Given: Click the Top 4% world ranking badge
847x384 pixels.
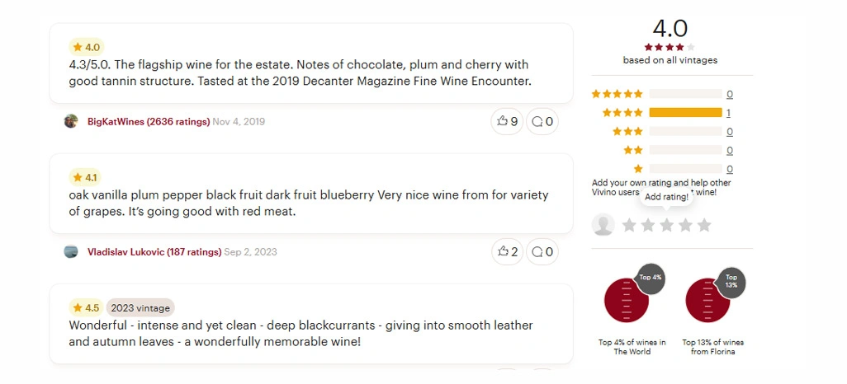Looking at the screenshot, I should (651, 277).
